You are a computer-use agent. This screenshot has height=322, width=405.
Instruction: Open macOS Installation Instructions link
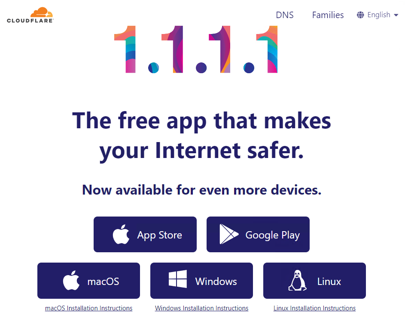[88, 308]
